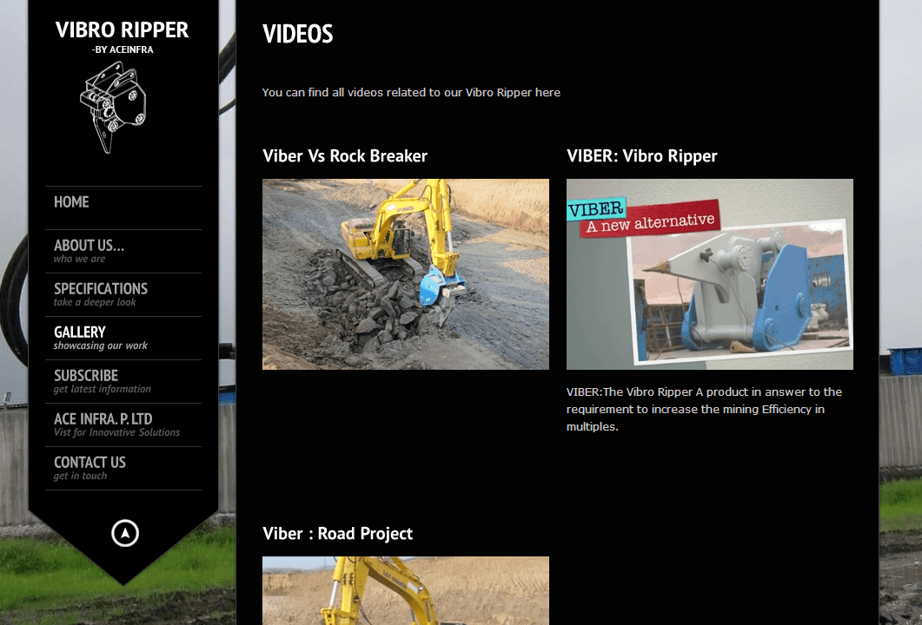Click the VIDEOS page heading
922x625 pixels.
[x=298, y=34]
